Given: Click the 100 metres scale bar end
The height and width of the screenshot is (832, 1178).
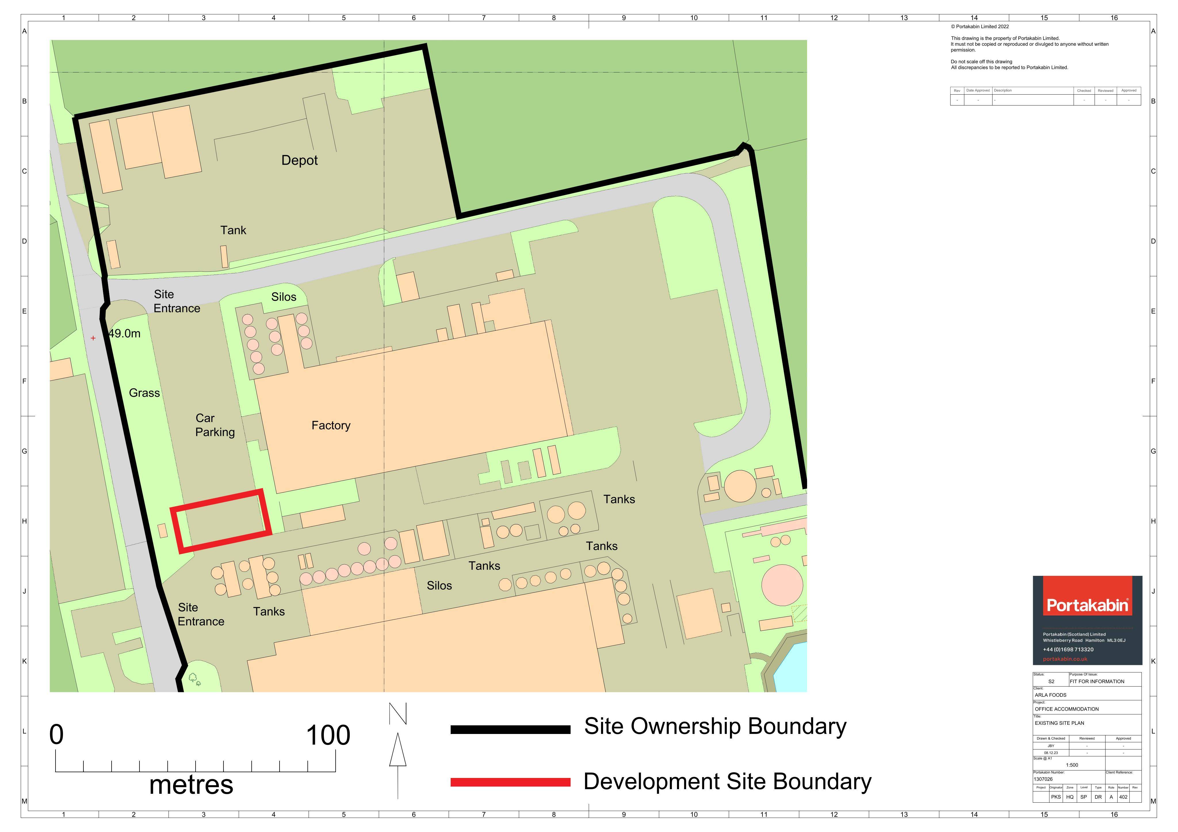Looking at the screenshot, I should click(336, 761).
